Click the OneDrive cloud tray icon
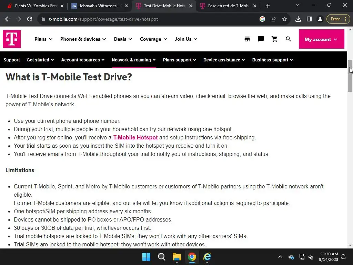The width and height of the screenshot is (353, 265). tap(291, 257)
